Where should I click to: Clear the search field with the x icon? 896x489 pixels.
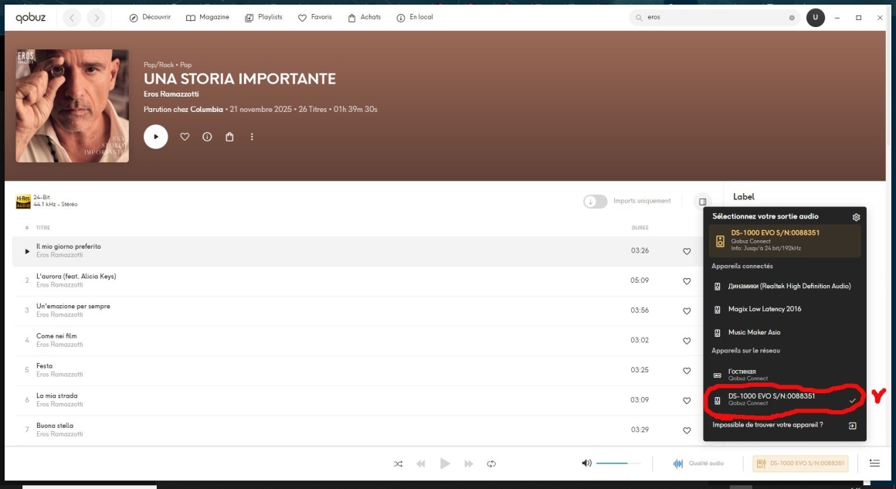[792, 18]
